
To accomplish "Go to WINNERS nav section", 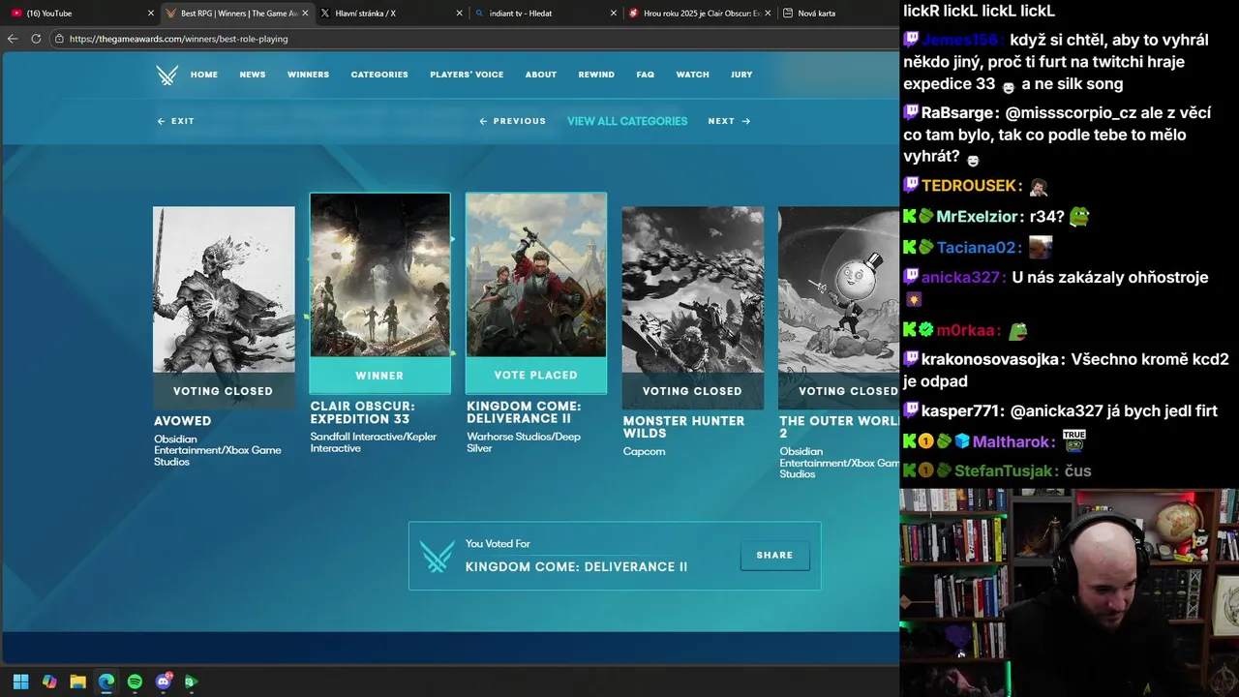I will tap(308, 75).
